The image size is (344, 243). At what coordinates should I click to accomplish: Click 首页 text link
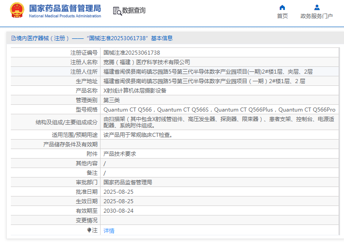(282, 16)
